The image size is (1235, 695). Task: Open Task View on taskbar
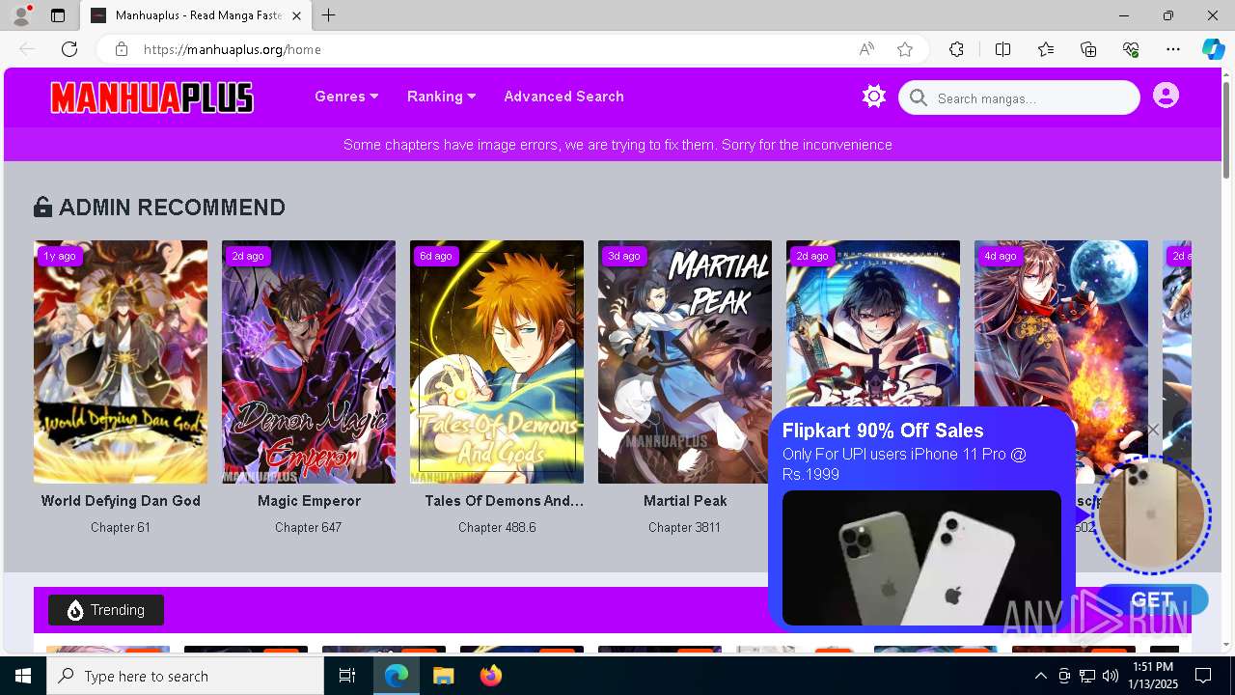point(347,676)
